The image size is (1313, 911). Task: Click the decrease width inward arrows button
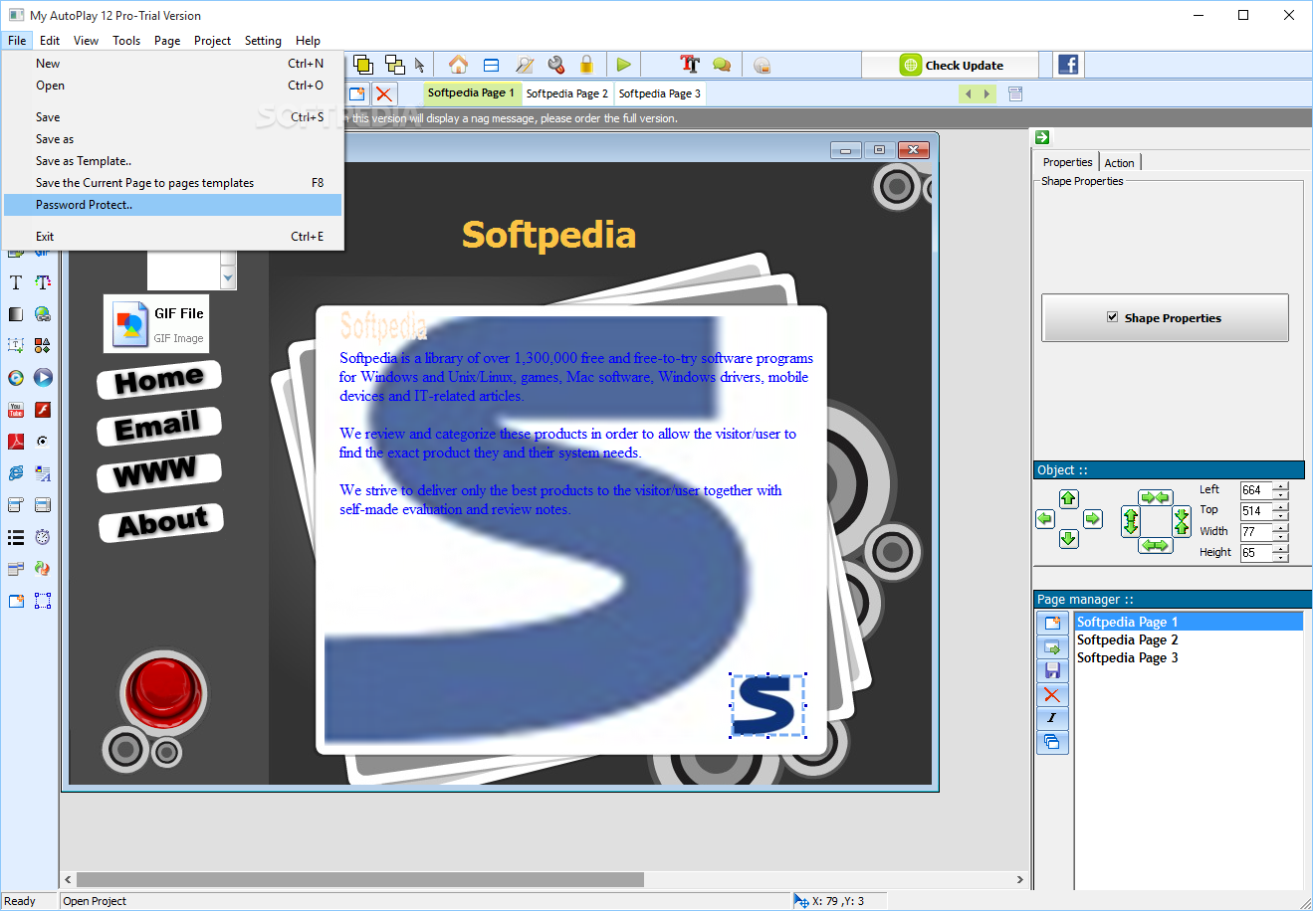pyautogui.click(x=1156, y=497)
